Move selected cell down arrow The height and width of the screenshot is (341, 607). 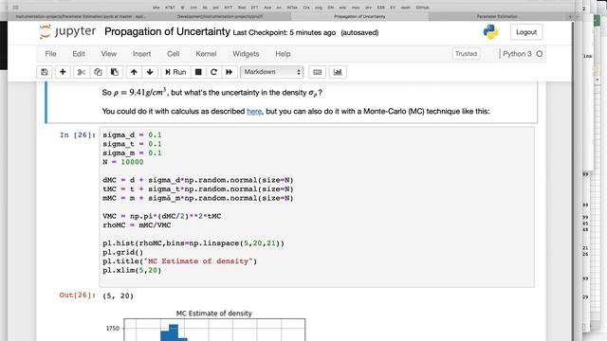click(150, 72)
